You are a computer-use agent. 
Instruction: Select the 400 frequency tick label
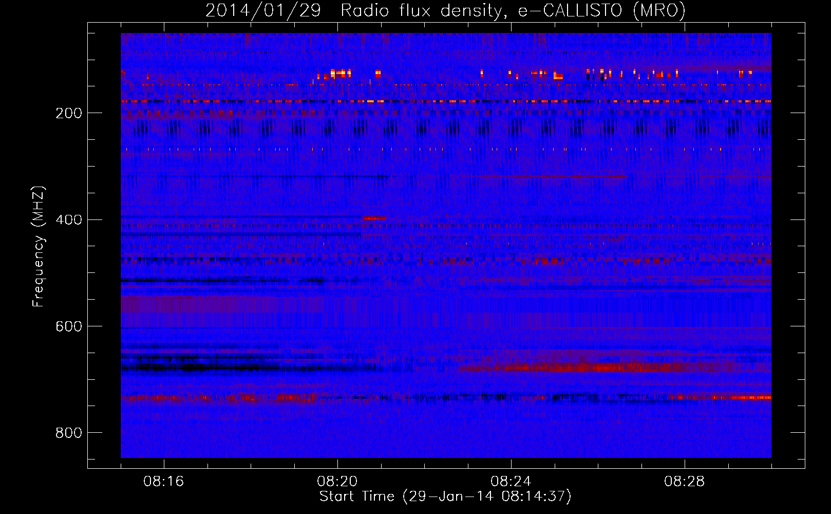click(x=69, y=220)
